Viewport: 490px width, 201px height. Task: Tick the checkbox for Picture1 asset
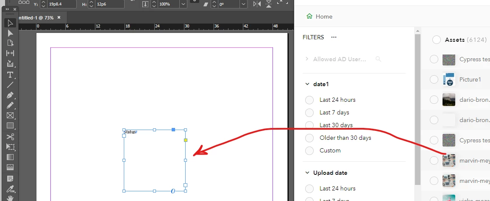[x=434, y=79]
